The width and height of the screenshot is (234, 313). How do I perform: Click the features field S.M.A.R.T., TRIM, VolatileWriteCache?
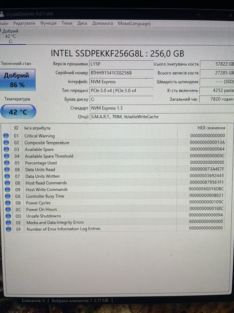[162, 117]
